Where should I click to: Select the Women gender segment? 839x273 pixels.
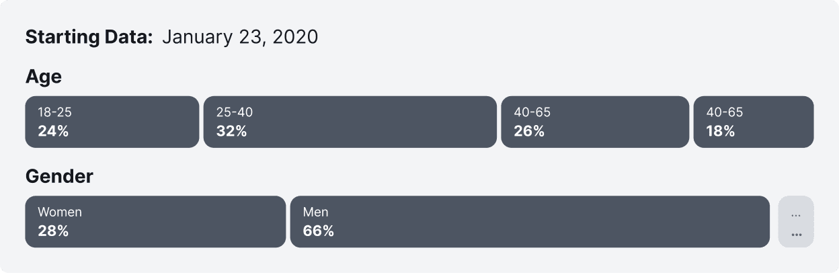pyautogui.click(x=155, y=221)
